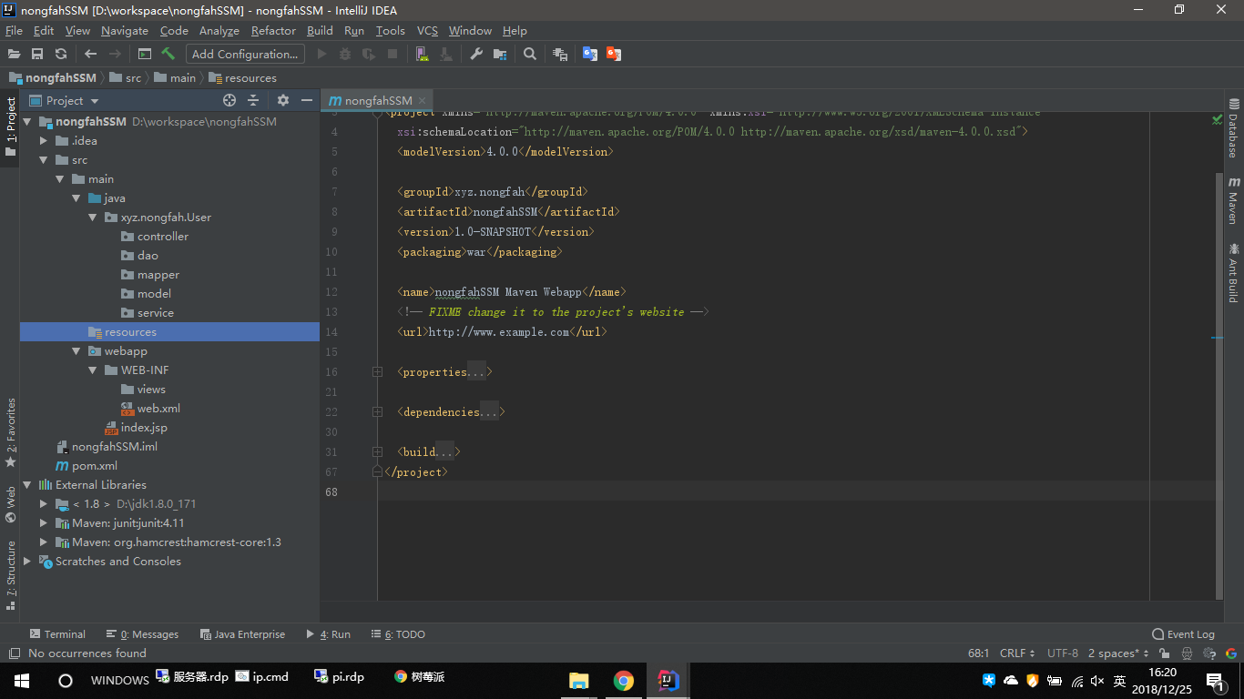Click the Hector inspector icon in status bar
This screenshot has height=699, width=1244.
coord(1188,653)
